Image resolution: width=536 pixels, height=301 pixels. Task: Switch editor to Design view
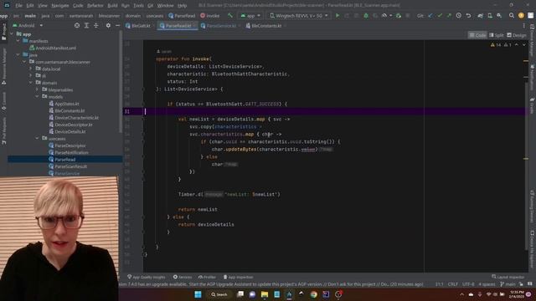[517, 35]
